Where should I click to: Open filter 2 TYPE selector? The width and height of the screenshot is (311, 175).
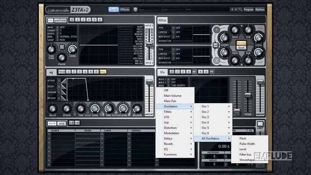[173, 50]
